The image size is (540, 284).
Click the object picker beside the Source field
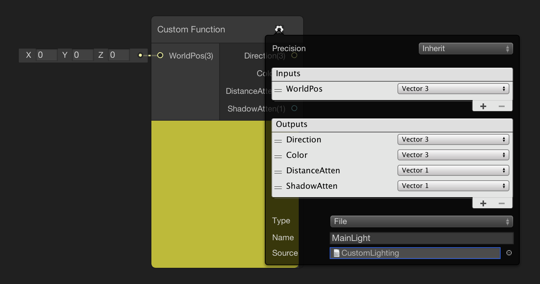509,253
